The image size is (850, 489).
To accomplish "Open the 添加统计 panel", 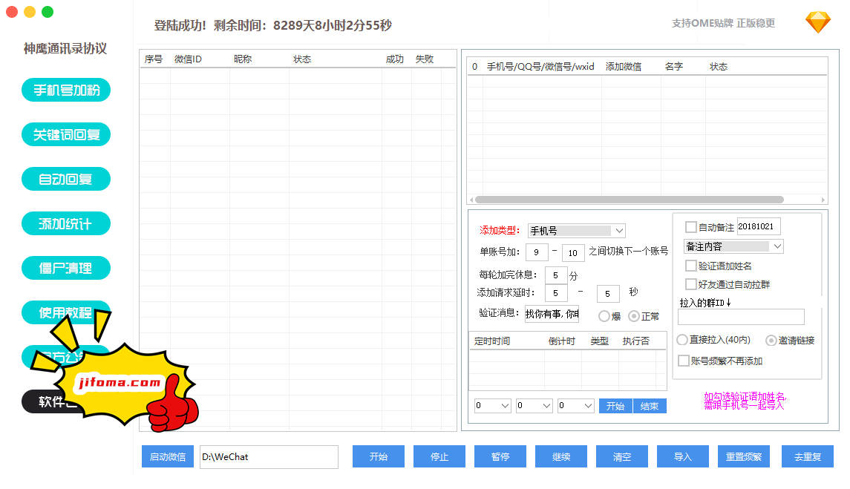I will [65, 223].
